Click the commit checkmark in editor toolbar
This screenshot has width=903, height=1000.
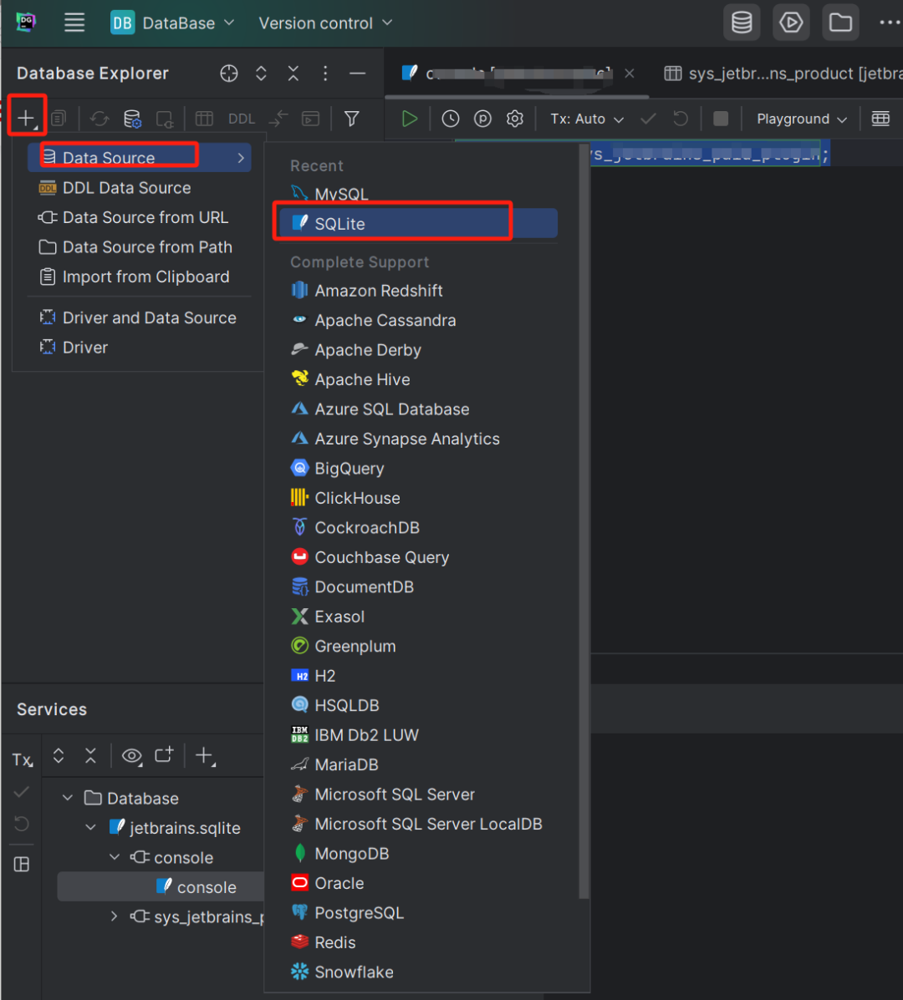[x=648, y=119]
